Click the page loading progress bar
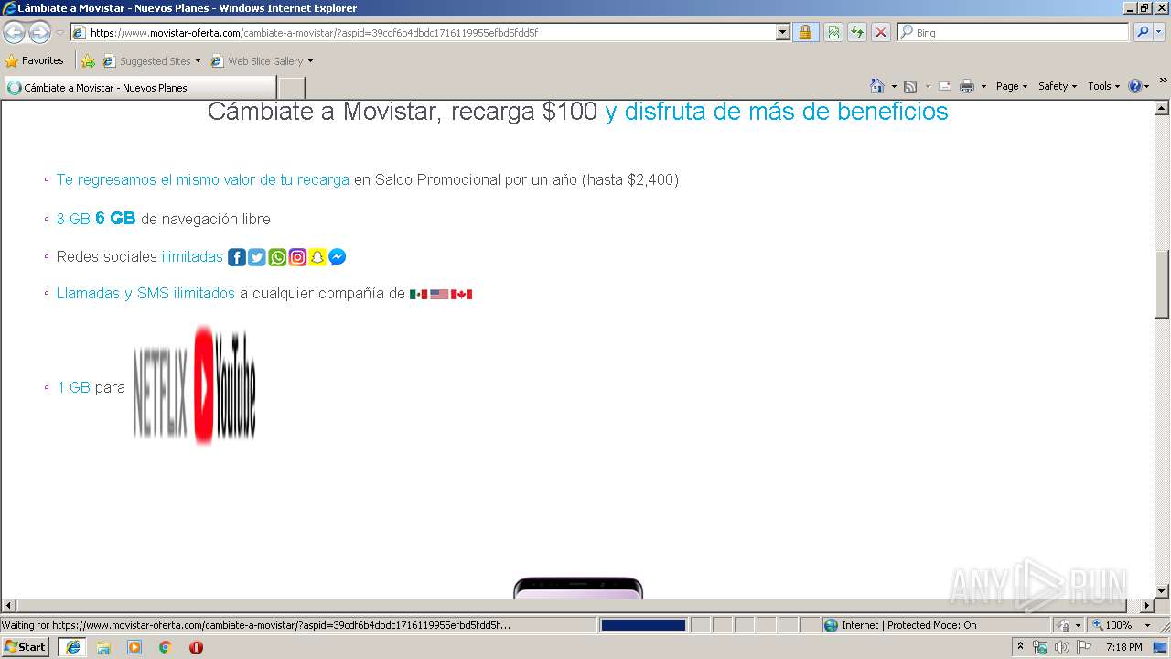Image resolution: width=1171 pixels, height=659 pixels. (x=643, y=625)
